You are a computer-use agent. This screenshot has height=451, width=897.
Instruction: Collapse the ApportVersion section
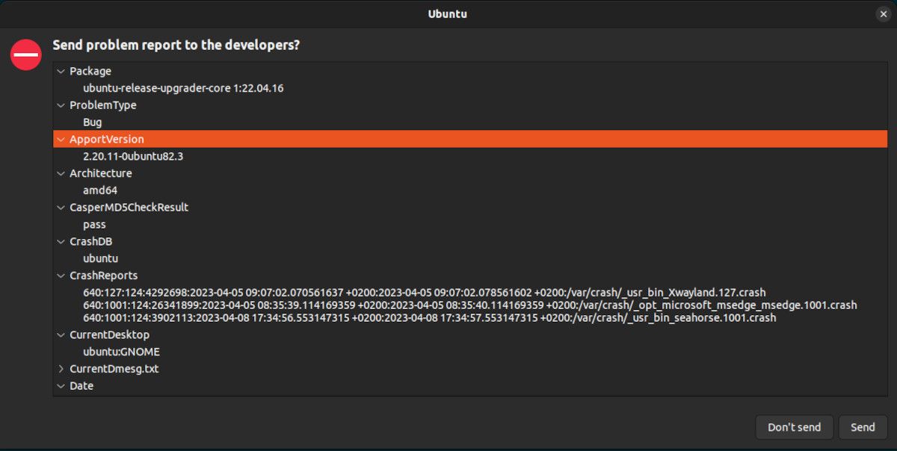(x=61, y=139)
